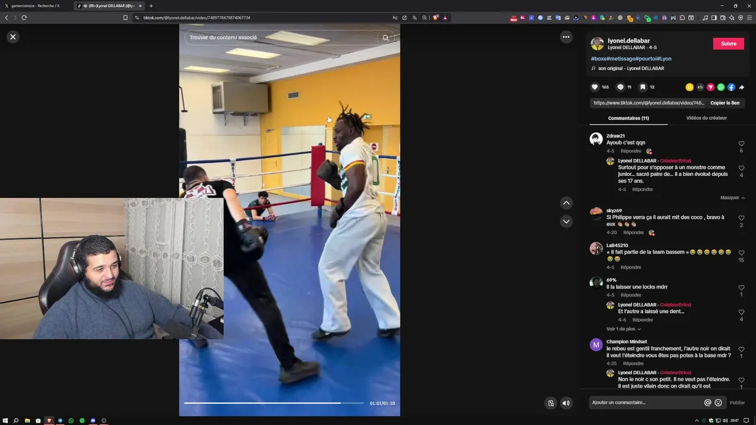Open Windows taskbar search
The height and width of the screenshot is (425, 756).
(16, 420)
